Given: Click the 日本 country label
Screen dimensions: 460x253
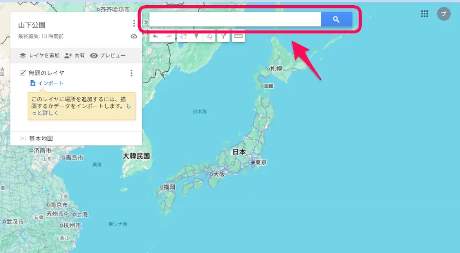Looking at the screenshot, I should click(239, 152).
